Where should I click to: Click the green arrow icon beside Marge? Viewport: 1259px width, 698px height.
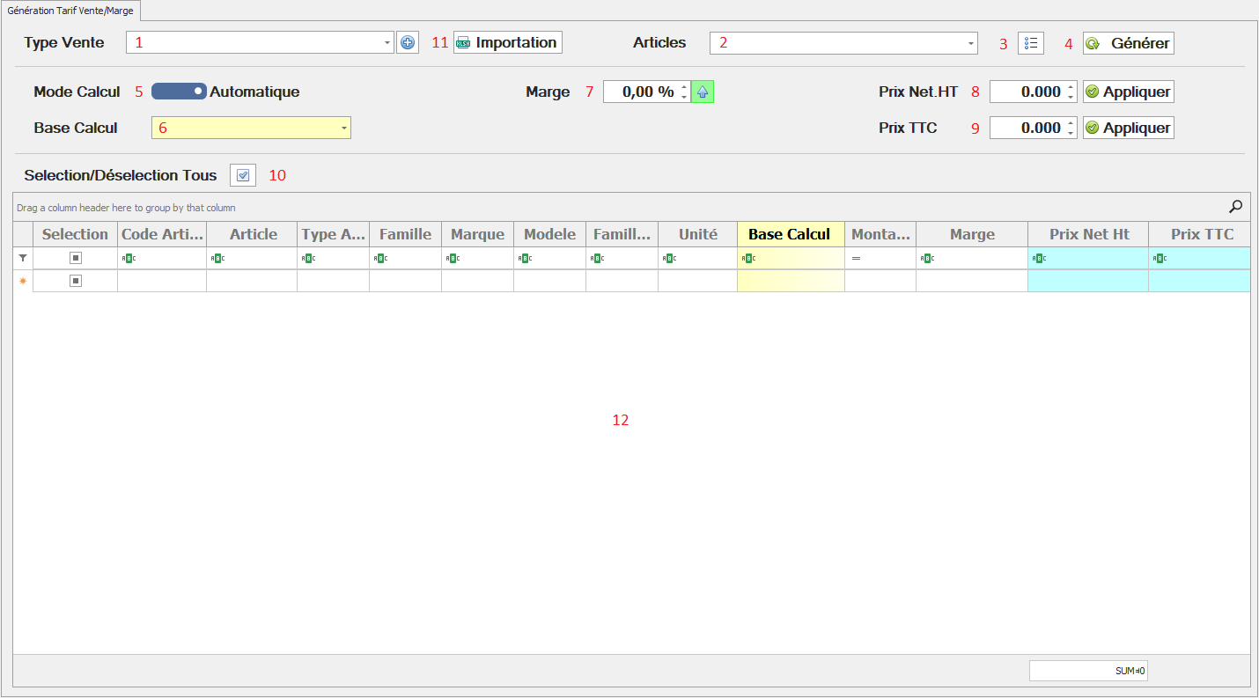(x=703, y=92)
